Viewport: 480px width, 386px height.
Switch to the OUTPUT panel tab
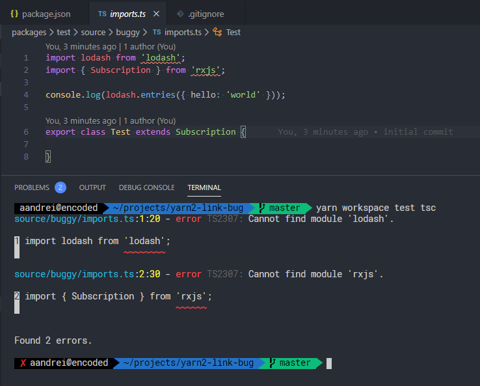pyautogui.click(x=92, y=187)
